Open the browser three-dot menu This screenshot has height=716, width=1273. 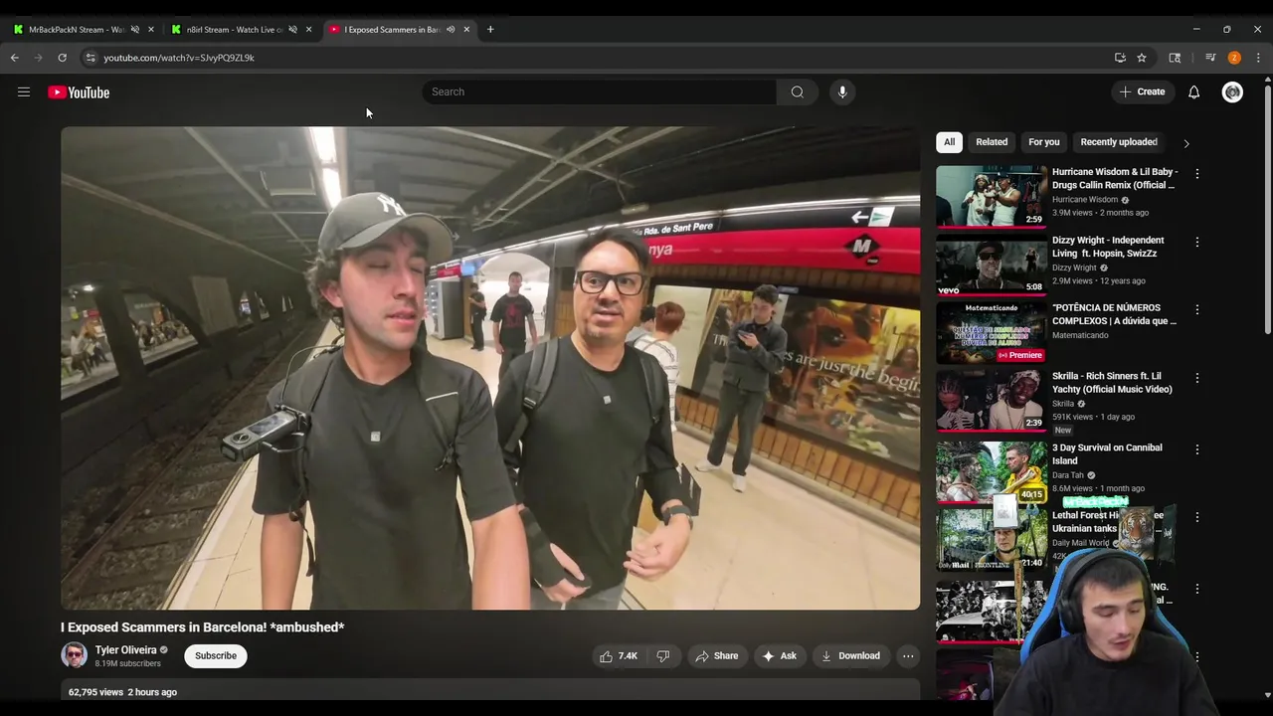(1258, 58)
